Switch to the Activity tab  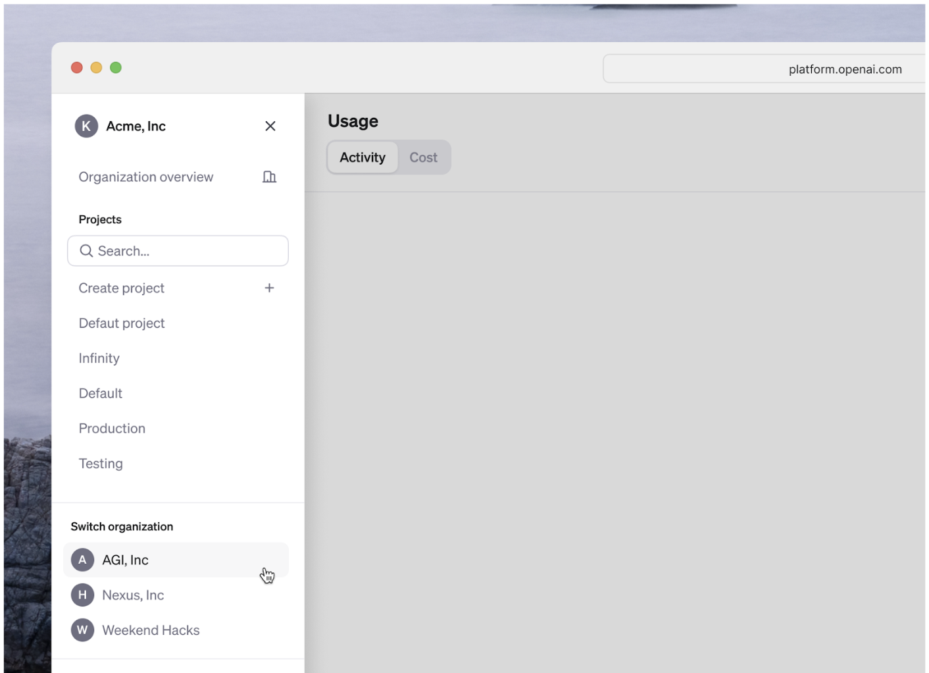click(x=363, y=157)
